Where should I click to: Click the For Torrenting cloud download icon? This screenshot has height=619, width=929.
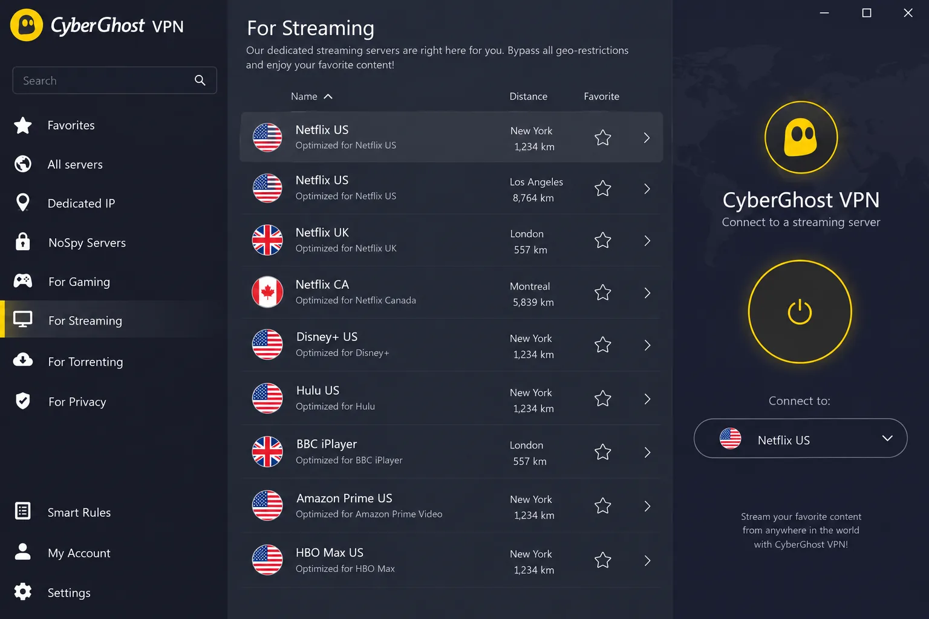23,360
